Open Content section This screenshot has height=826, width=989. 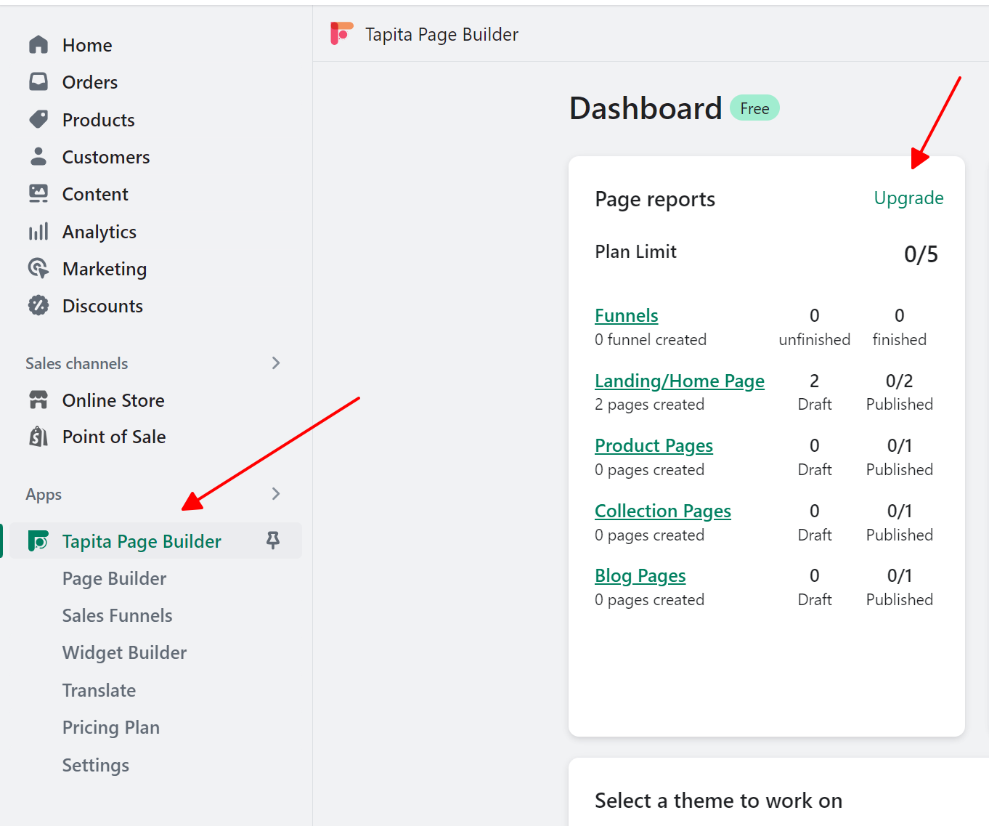tap(95, 194)
